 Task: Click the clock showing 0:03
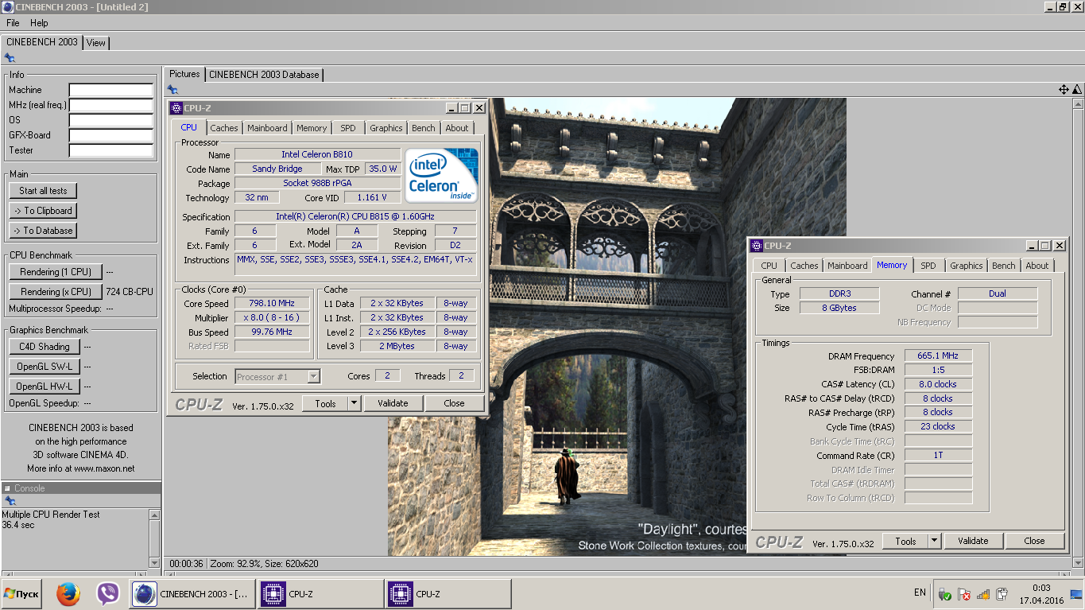(x=1040, y=587)
